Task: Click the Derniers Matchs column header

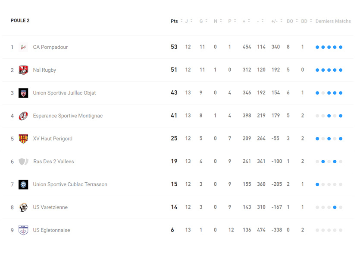Action: (x=333, y=21)
